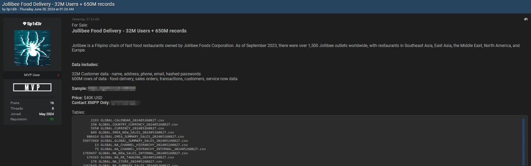Click the GLOBAL.EMEA_SUMMARY_SALES_202405260827.csv row
This screenshot has width=531, height=166.
[135, 137]
